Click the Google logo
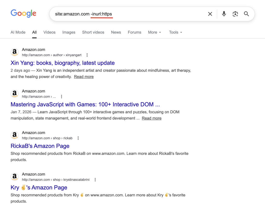The image size is (265, 209). click(x=23, y=13)
